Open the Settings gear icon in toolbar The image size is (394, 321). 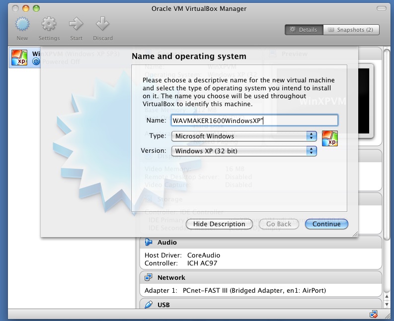click(49, 24)
